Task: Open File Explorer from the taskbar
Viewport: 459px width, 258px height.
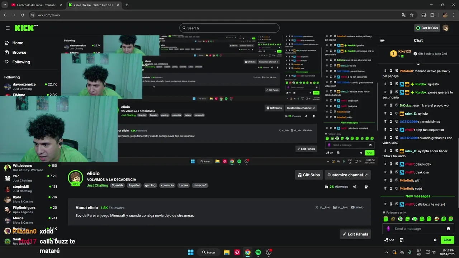Action: click(x=227, y=252)
